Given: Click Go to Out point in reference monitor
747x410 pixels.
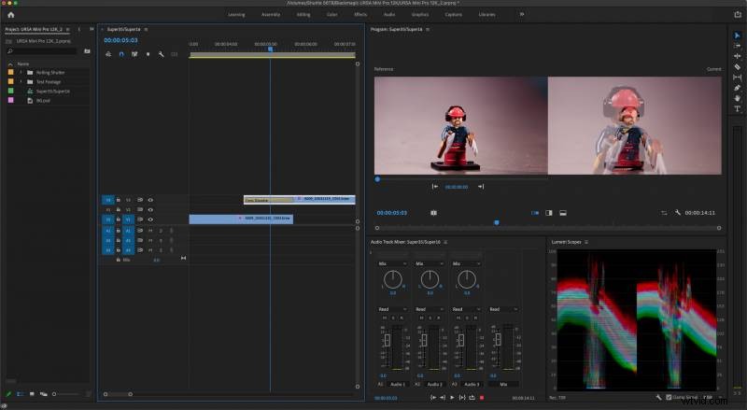Looking at the screenshot, I should [x=481, y=187].
